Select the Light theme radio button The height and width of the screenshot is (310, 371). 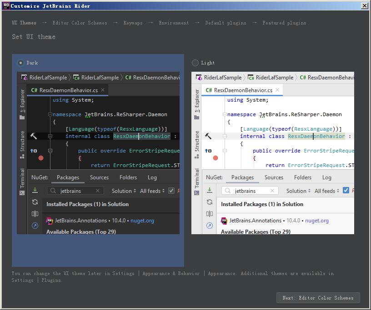pos(195,63)
